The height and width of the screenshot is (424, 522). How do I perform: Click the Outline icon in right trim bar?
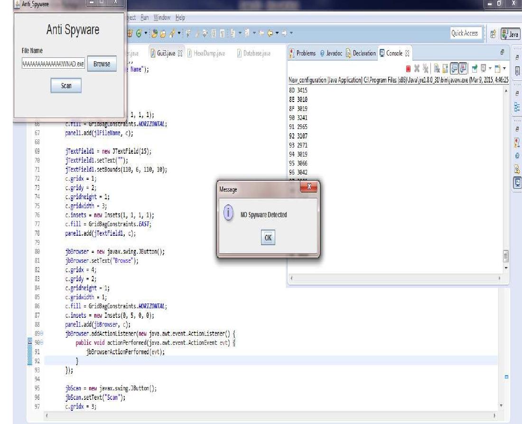tap(517, 107)
